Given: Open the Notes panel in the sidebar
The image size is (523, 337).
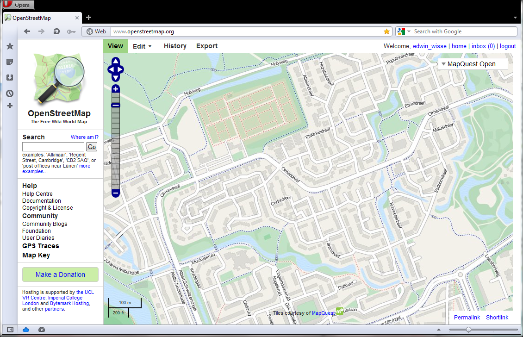Looking at the screenshot, I should 10,62.
